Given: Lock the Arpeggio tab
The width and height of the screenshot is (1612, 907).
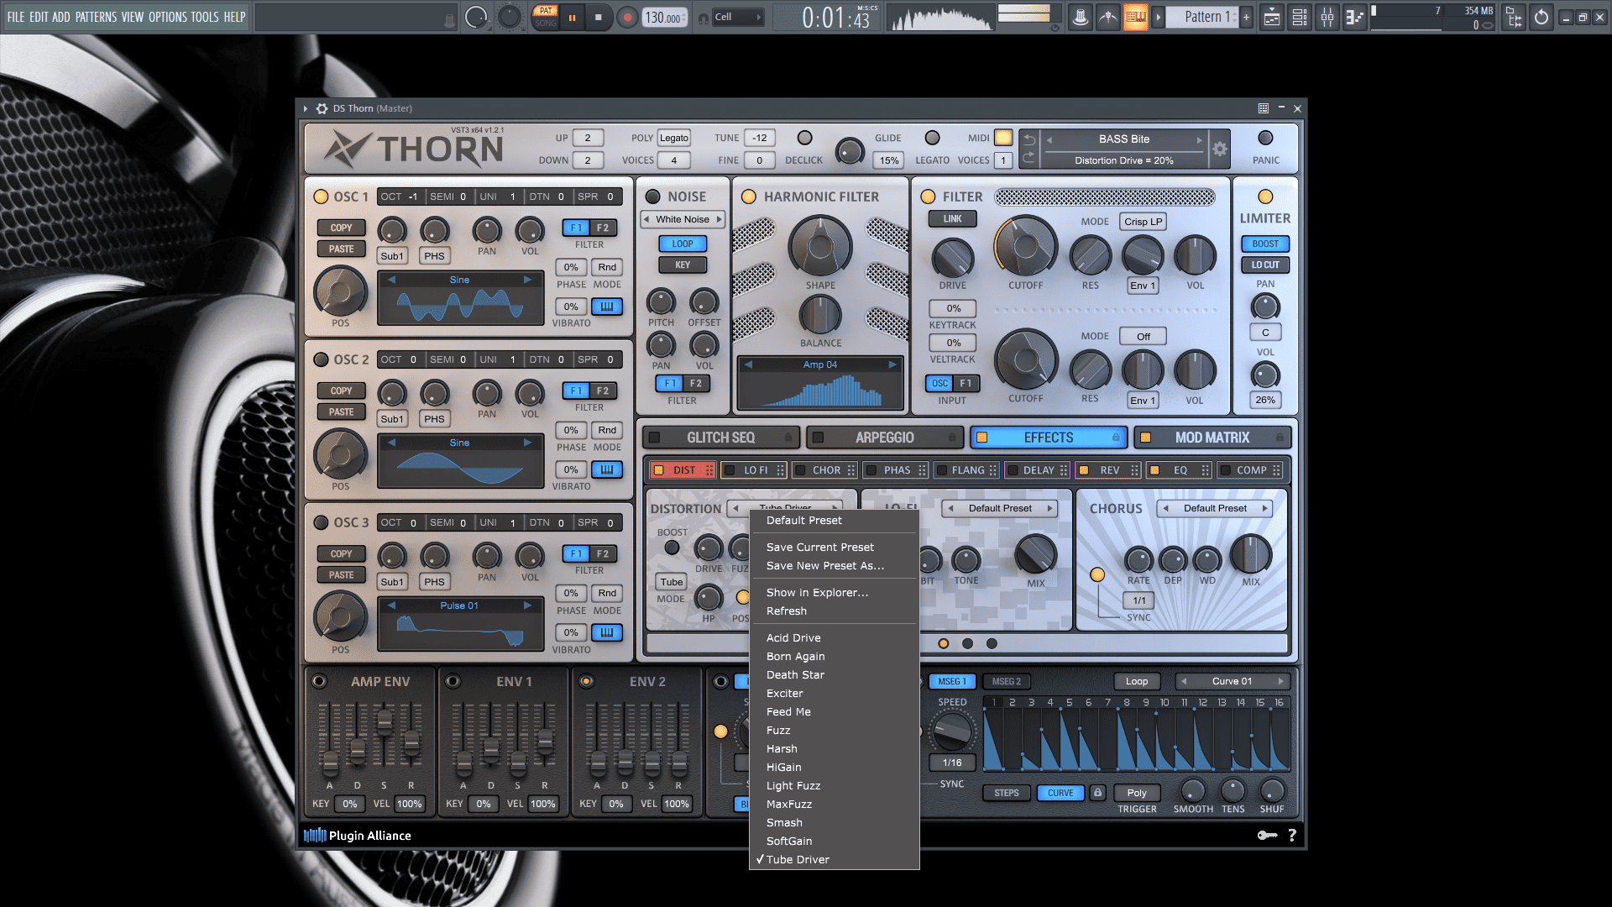Looking at the screenshot, I should pyautogui.click(x=952, y=438).
